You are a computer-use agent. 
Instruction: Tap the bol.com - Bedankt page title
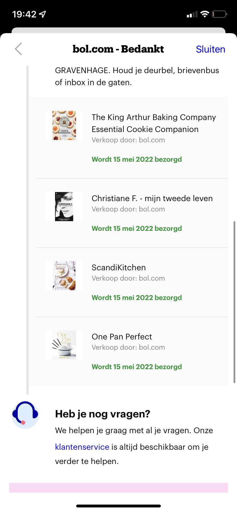[x=118, y=49]
